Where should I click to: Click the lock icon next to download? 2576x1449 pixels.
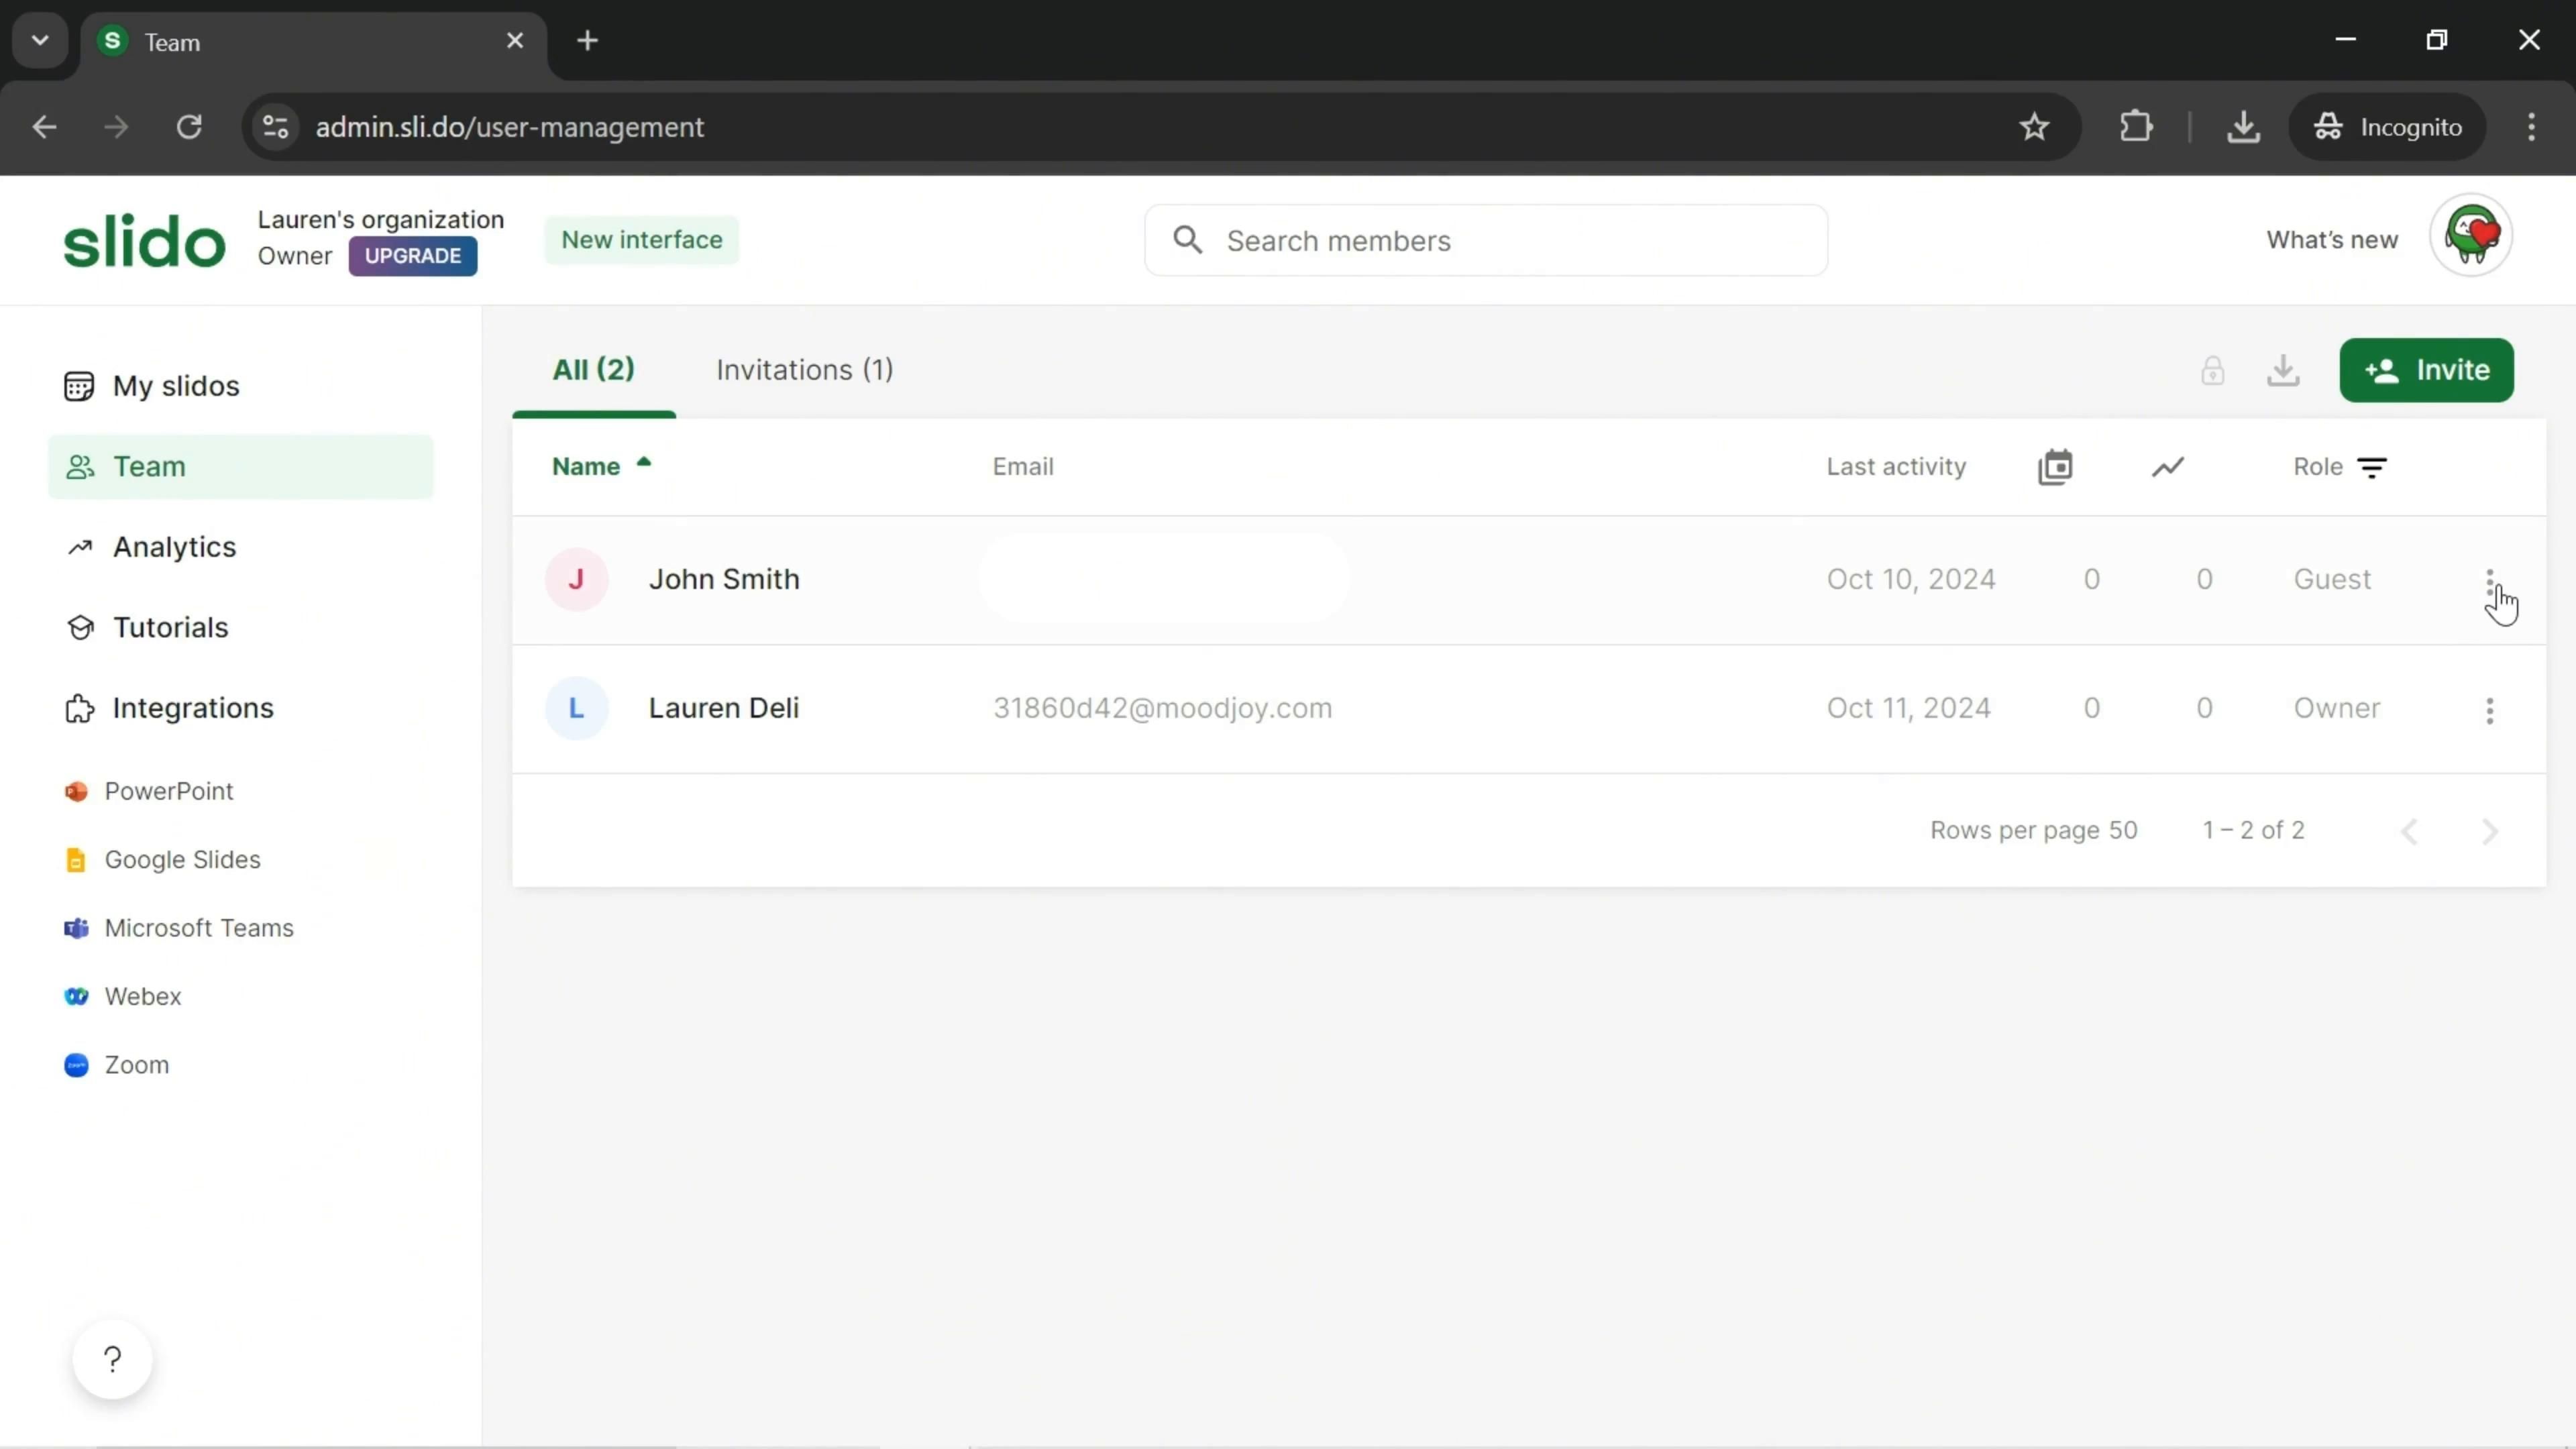click(x=2212, y=370)
